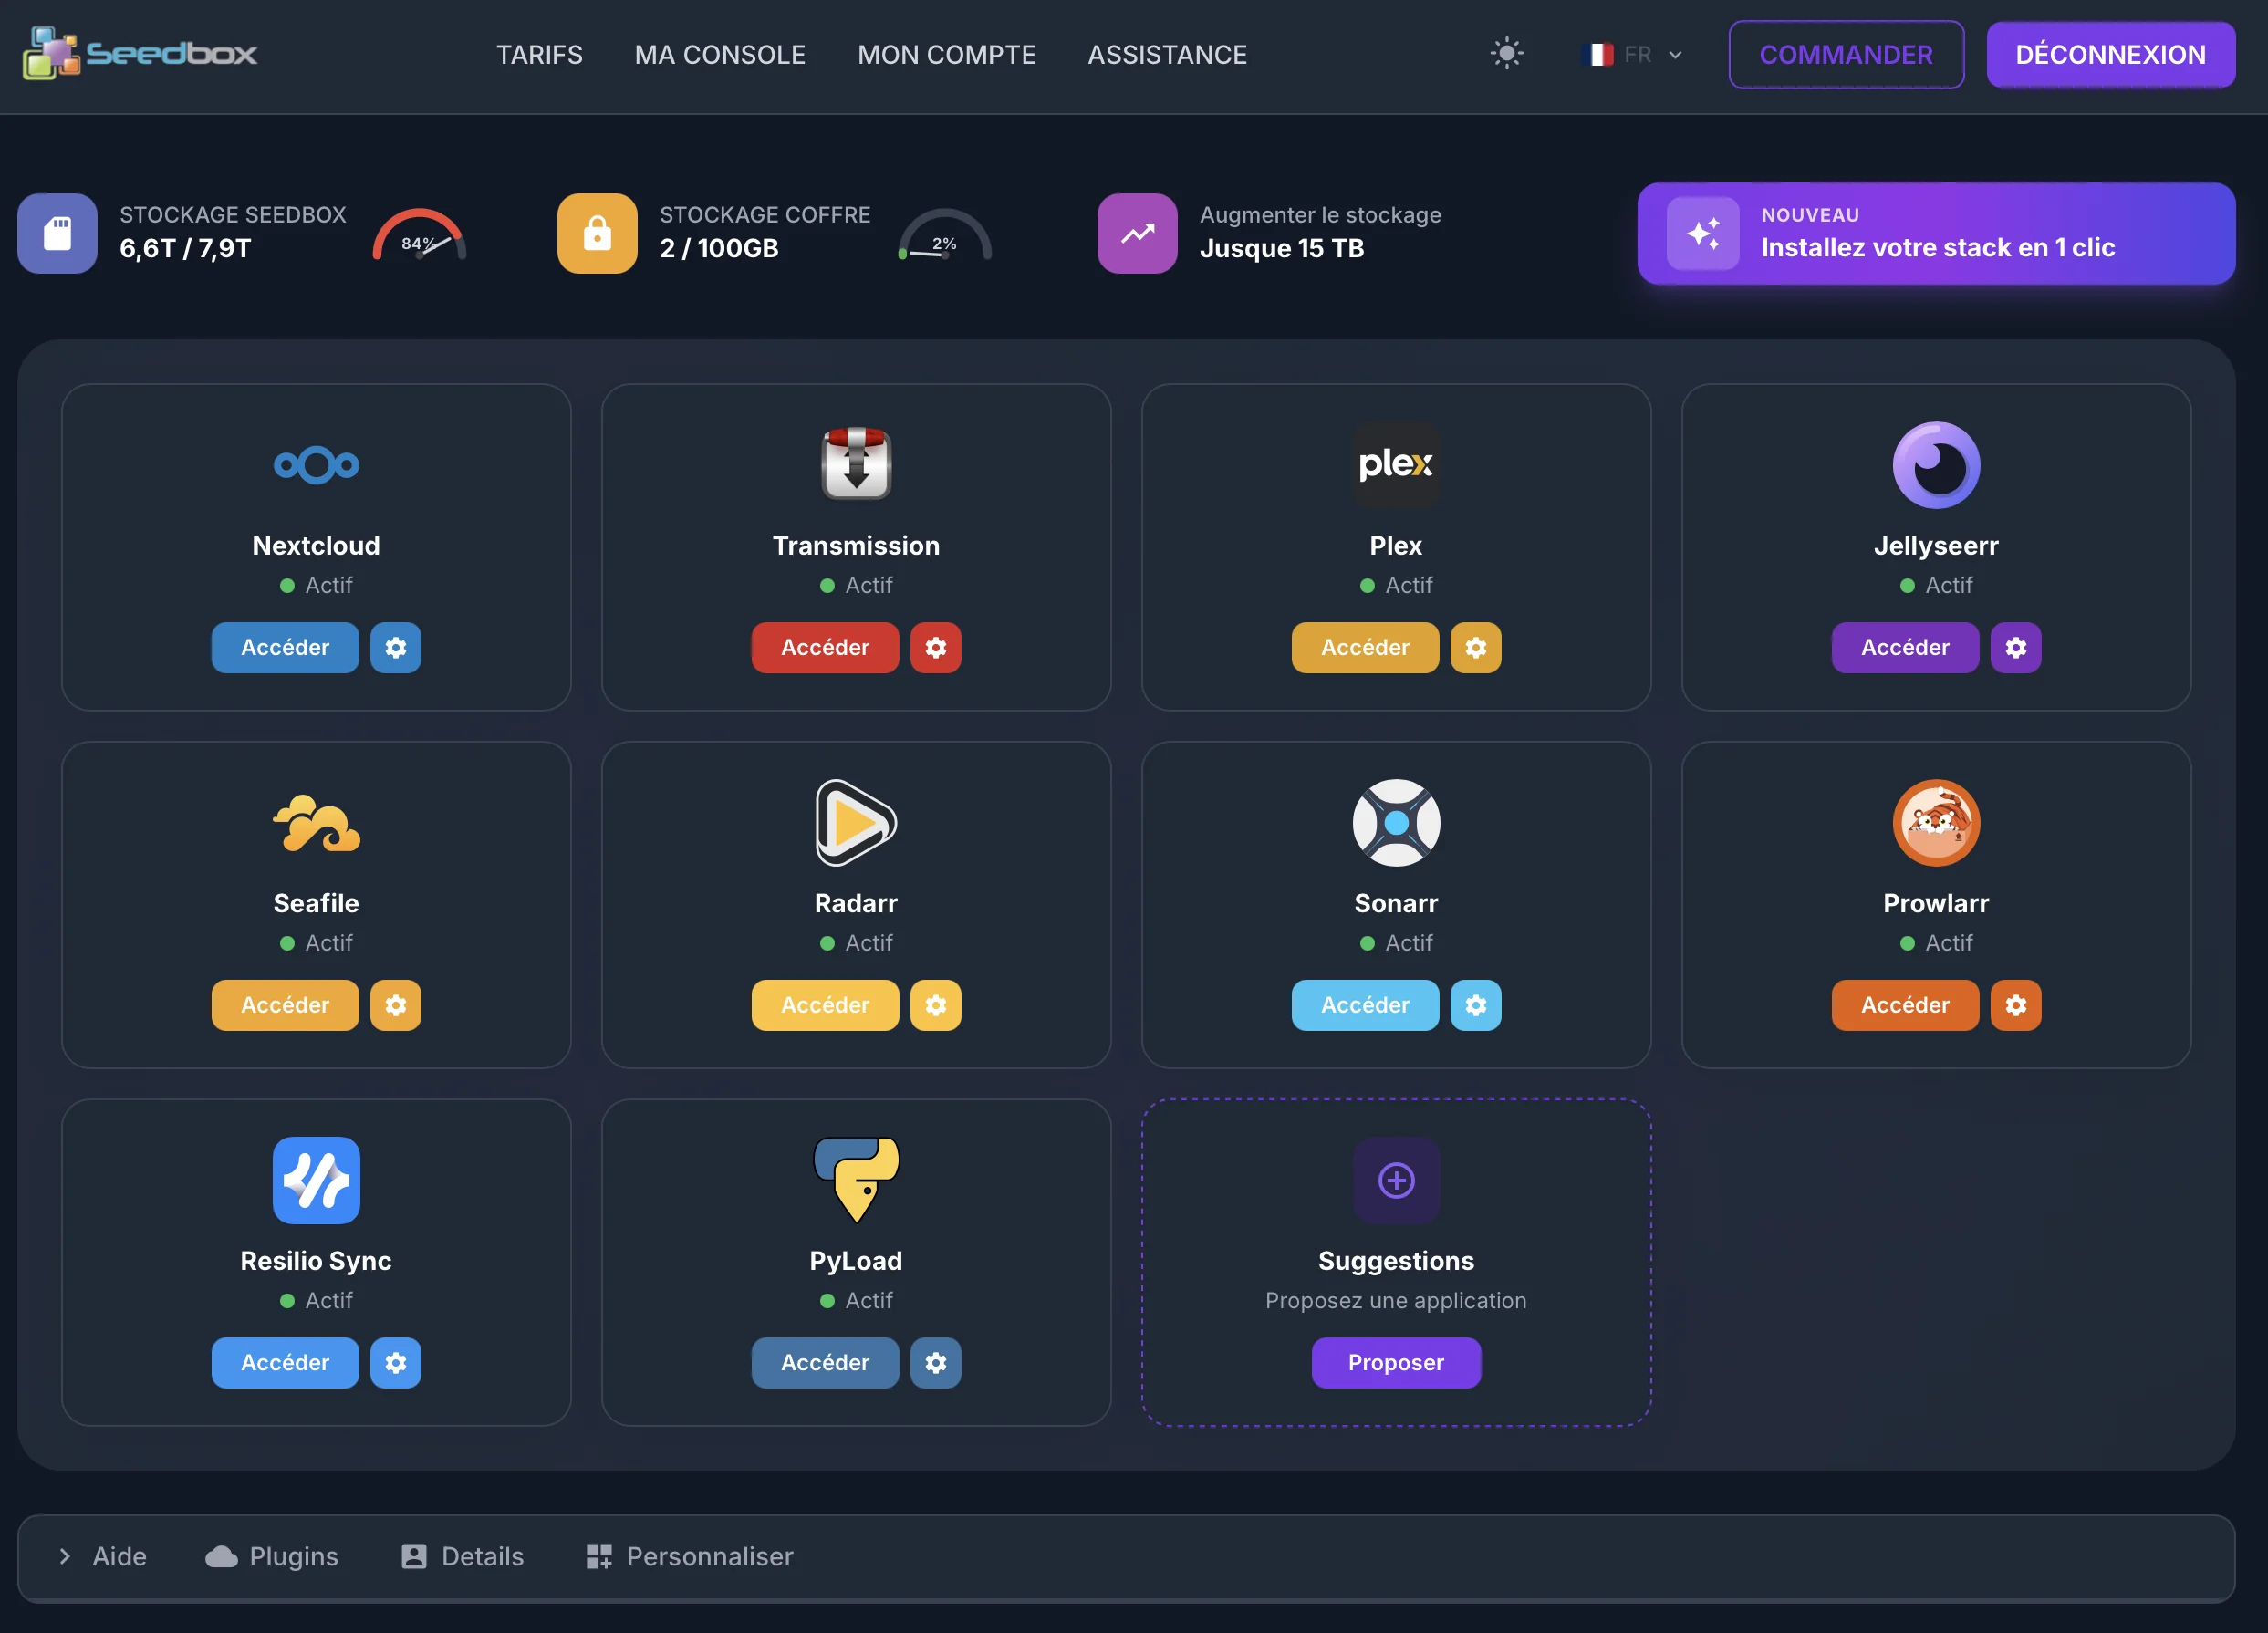Click Plex's Accéder button
2268x1633 pixels.
pos(1365,647)
